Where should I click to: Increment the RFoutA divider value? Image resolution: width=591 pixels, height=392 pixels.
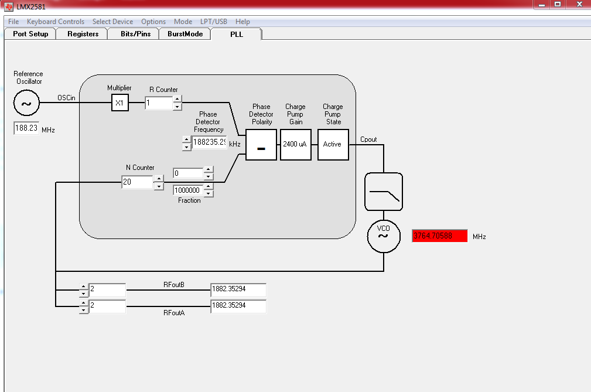click(83, 303)
